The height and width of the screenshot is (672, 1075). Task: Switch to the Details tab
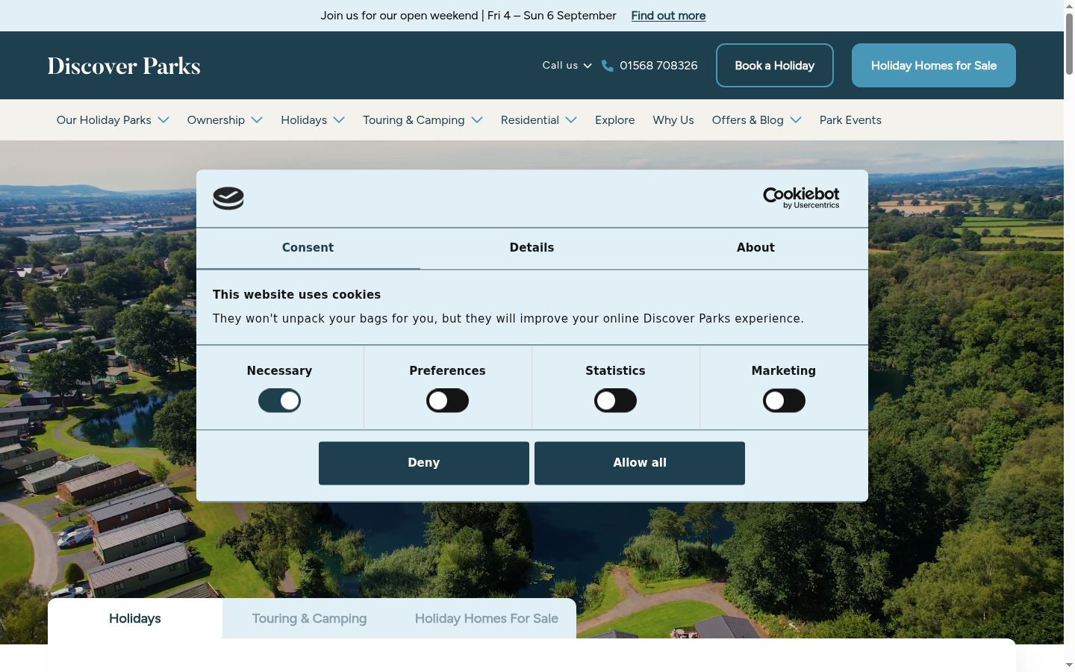tap(532, 249)
